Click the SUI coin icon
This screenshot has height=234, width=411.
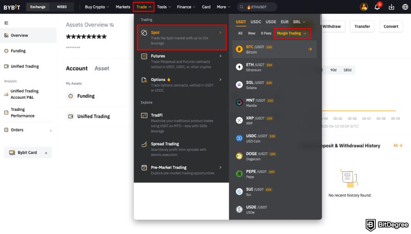239,192
